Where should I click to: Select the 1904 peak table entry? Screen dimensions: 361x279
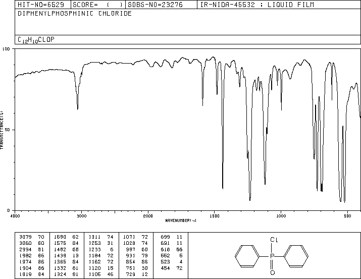[31, 268]
